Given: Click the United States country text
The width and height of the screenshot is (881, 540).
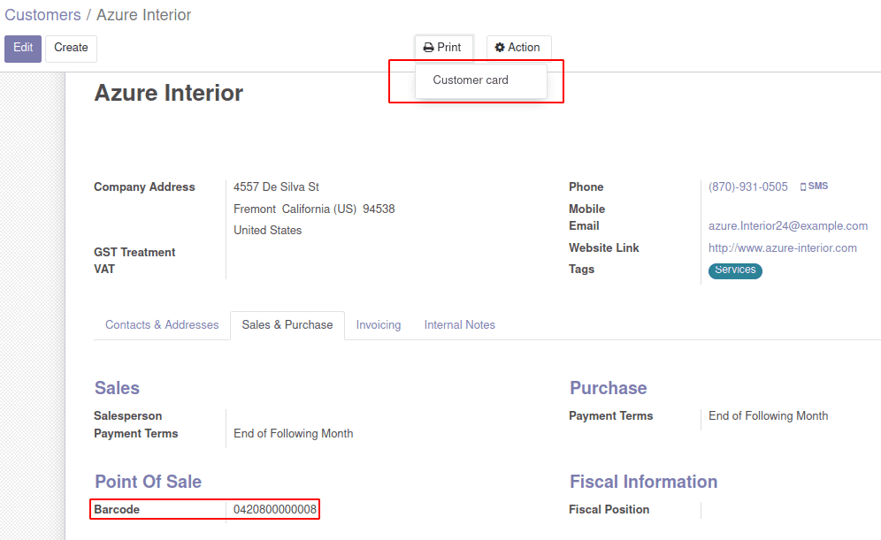Looking at the screenshot, I should tap(267, 231).
